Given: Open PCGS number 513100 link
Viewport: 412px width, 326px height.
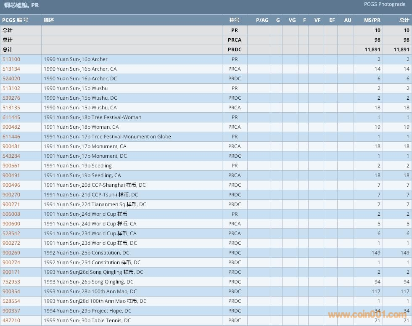Looking at the screenshot, I should (11, 59).
